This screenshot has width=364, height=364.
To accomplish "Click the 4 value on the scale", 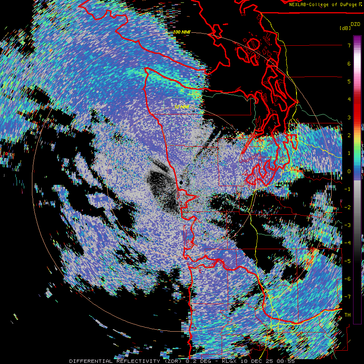I will coord(349,99).
